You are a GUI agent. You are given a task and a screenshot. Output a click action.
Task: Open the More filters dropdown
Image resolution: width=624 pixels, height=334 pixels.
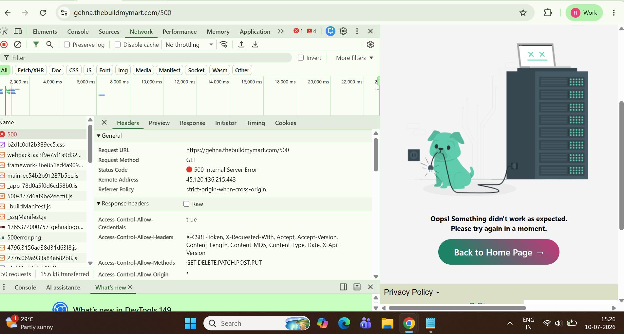coord(354,58)
